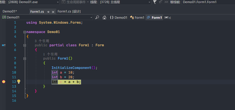Click the home icon in navigation bar

(x=104, y=17)
